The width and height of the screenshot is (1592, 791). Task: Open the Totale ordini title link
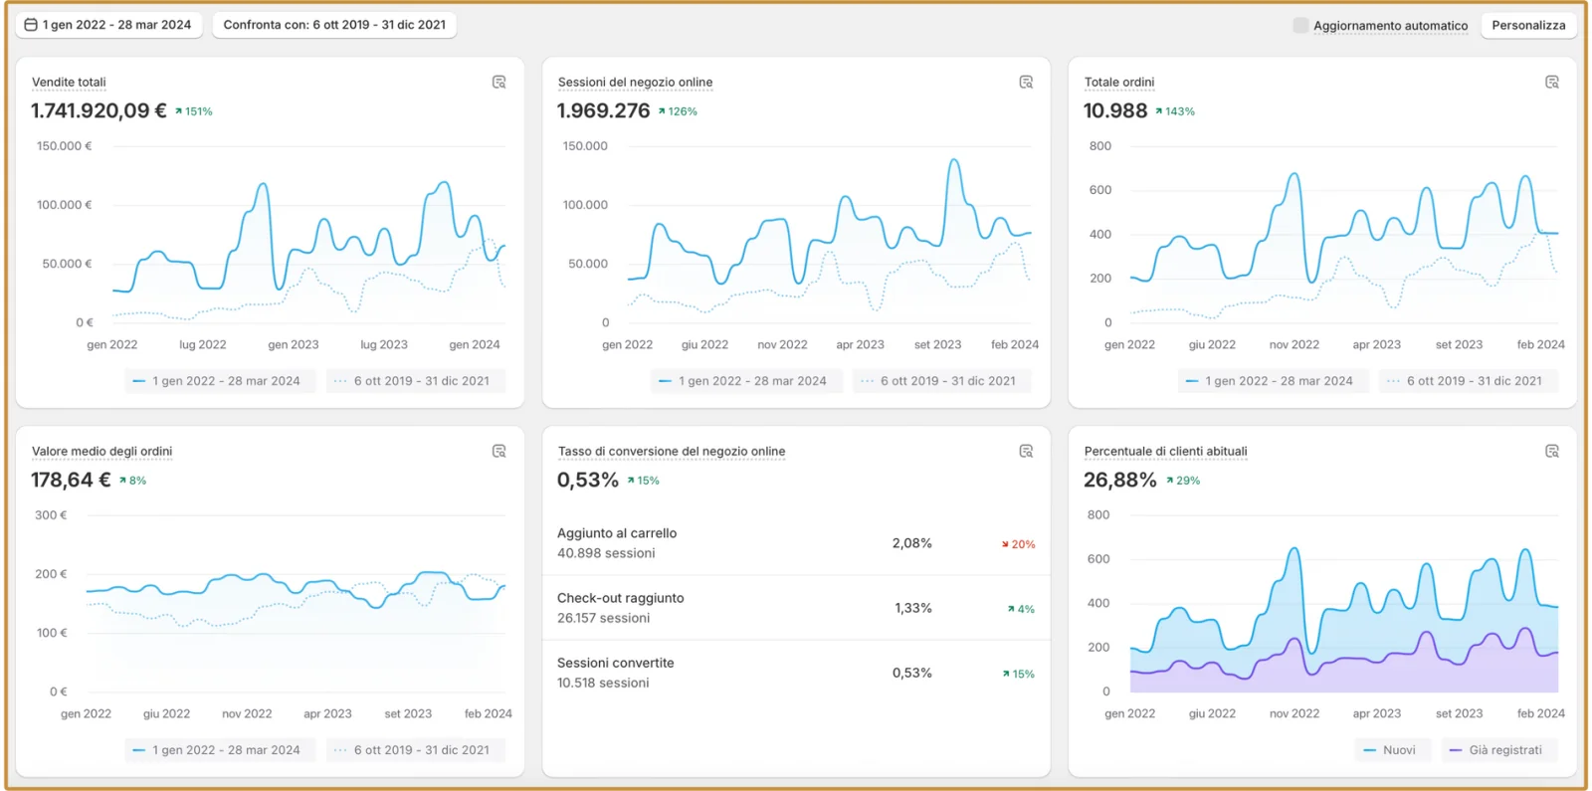coord(1119,83)
